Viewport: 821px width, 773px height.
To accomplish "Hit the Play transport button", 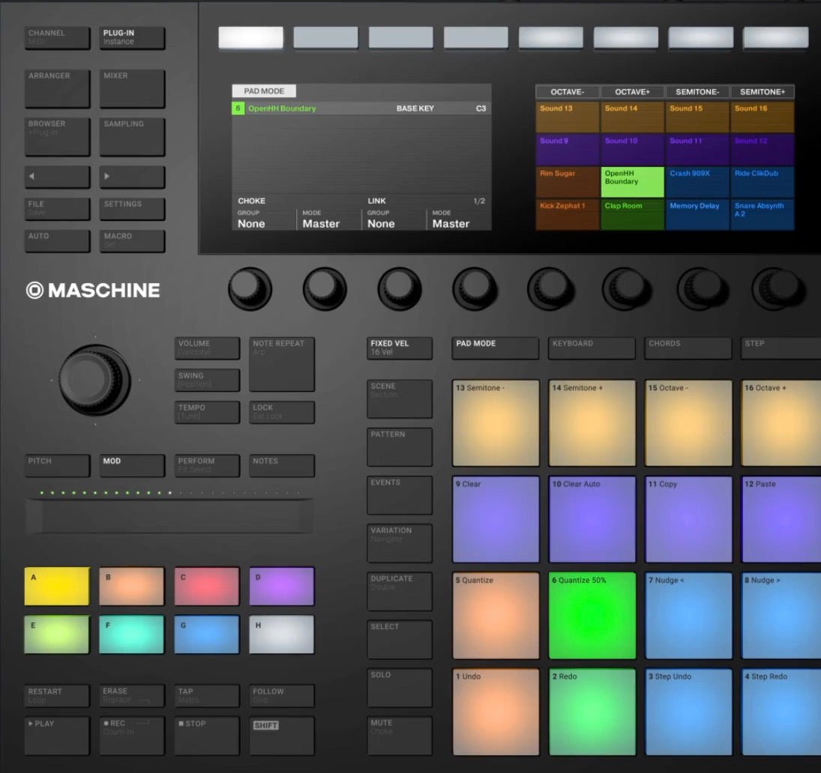I will (57, 735).
